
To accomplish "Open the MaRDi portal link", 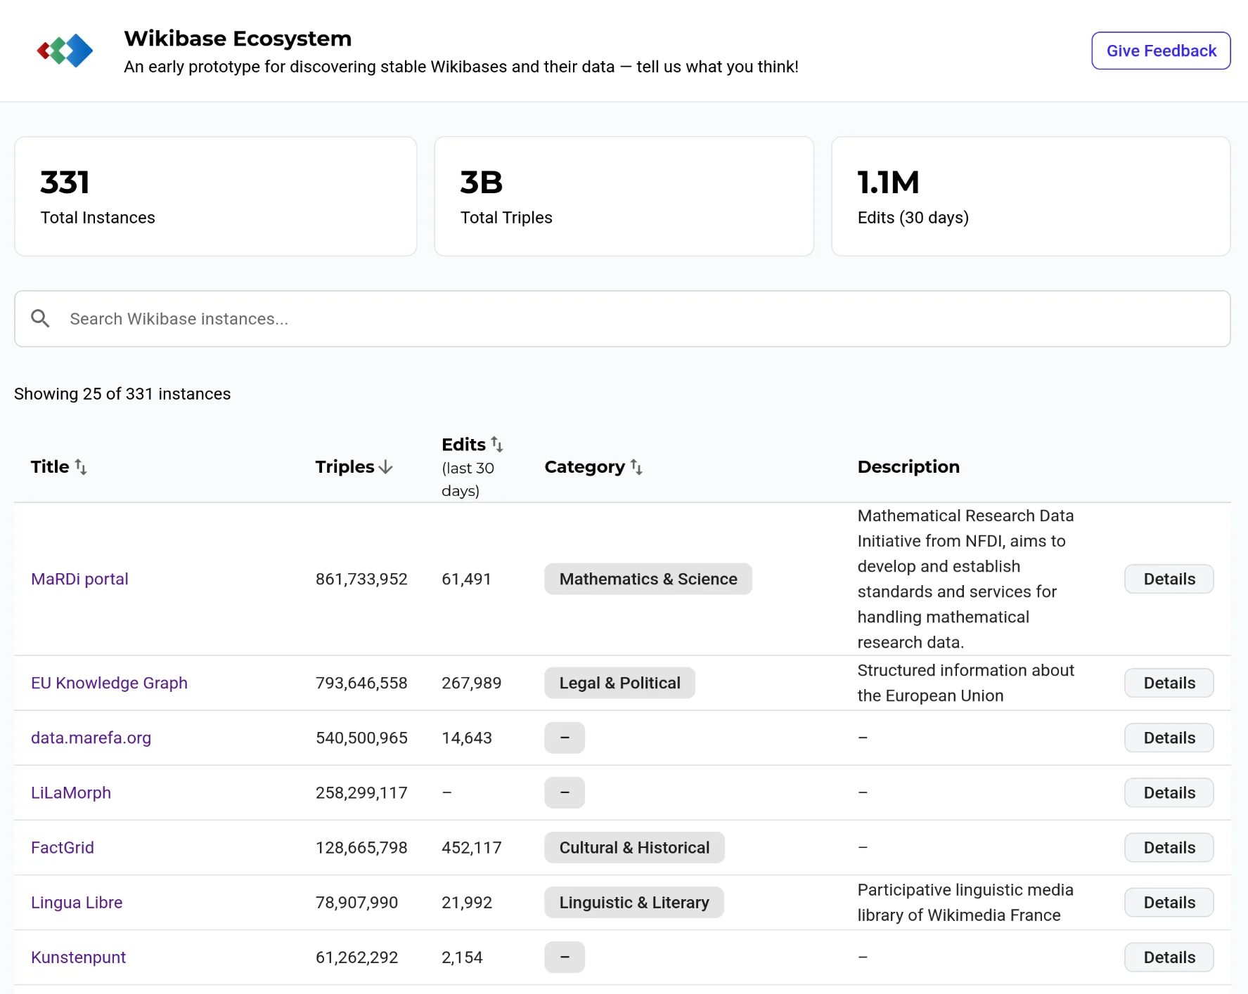I will [x=79, y=579].
